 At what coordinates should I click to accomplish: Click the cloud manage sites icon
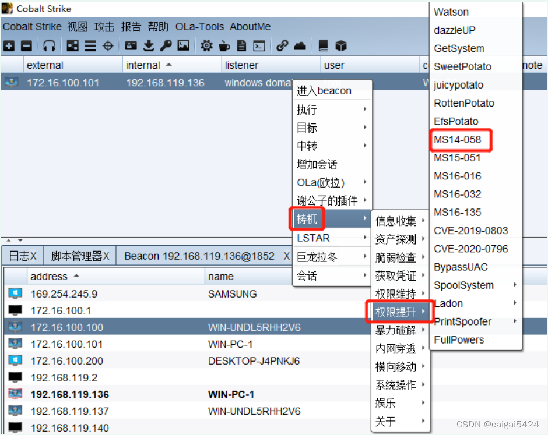(300, 46)
